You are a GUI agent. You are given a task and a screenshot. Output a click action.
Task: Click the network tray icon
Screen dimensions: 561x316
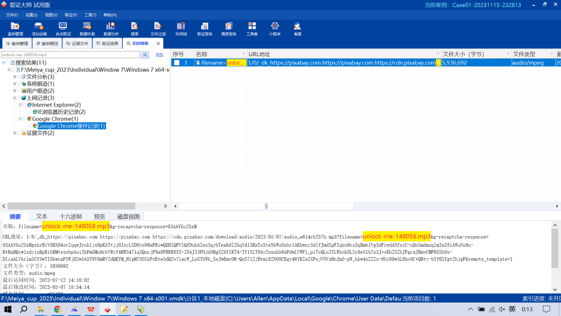pyautogui.click(x=492, y=309)
